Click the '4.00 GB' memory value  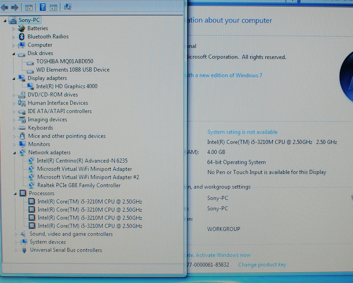tap(216, 152)
